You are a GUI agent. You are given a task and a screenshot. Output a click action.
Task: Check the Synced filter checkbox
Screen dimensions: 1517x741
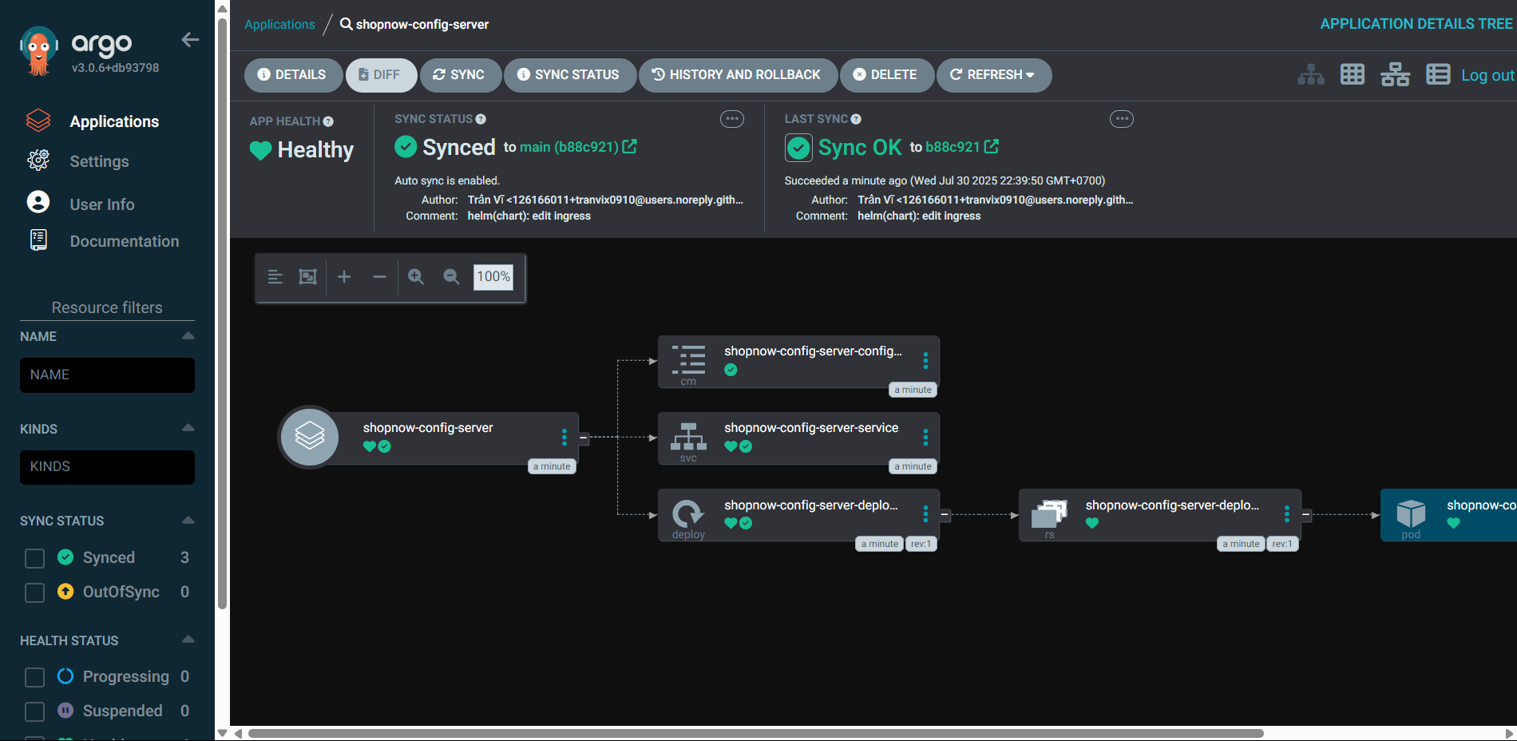point(34,558)
